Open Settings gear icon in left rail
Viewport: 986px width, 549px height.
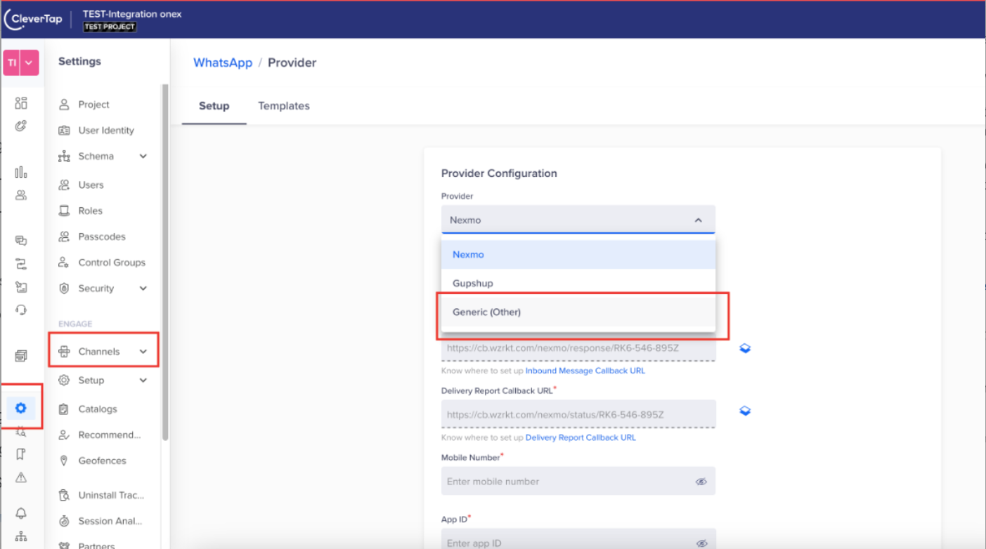click(21, 408)
